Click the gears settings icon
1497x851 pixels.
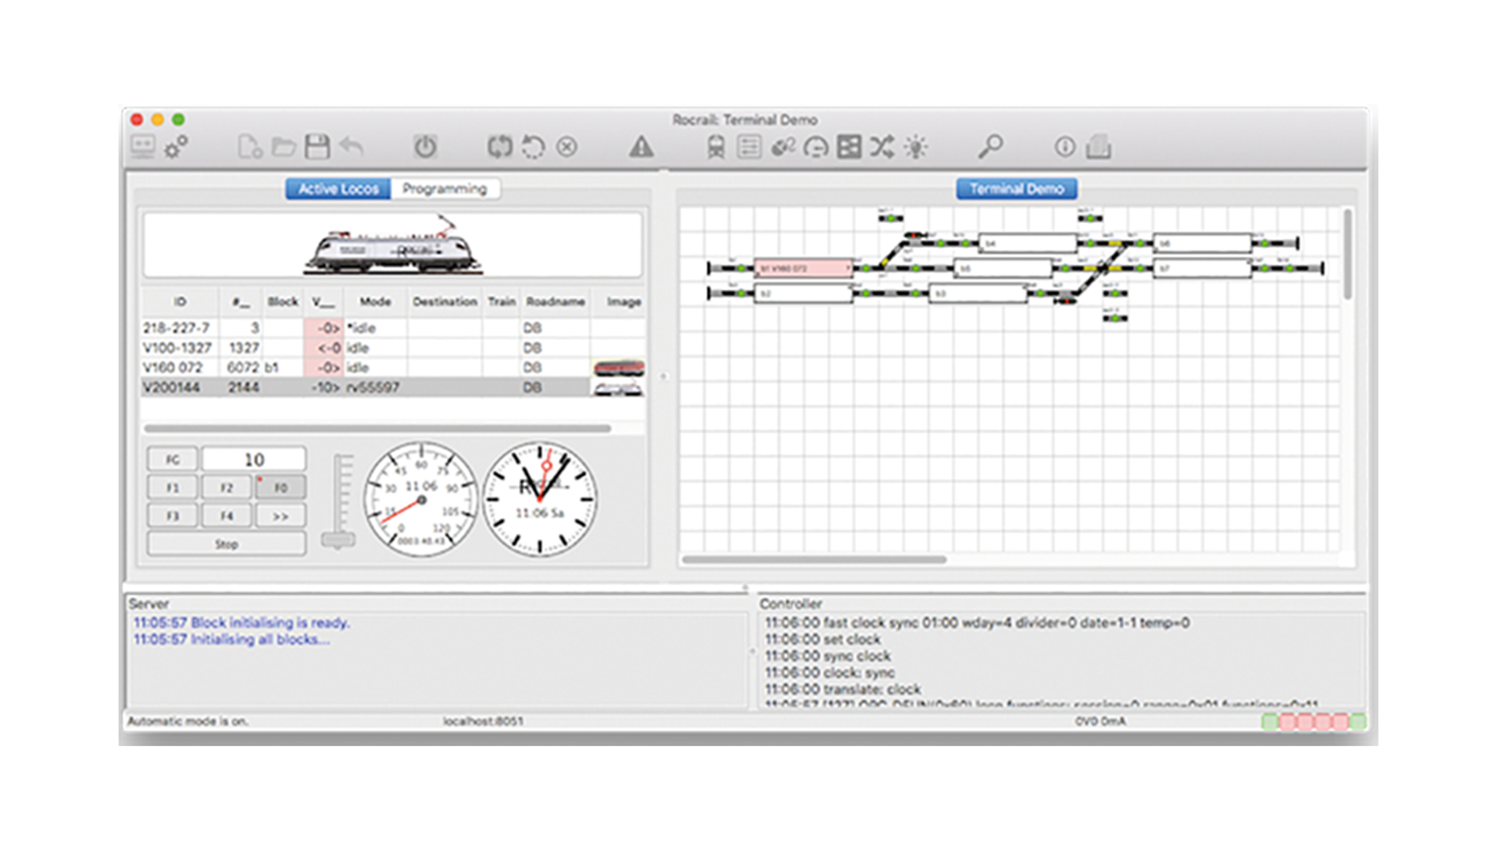(176, 147)
